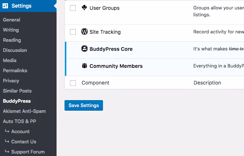Click the Save Settings button

tap(84, 106)
